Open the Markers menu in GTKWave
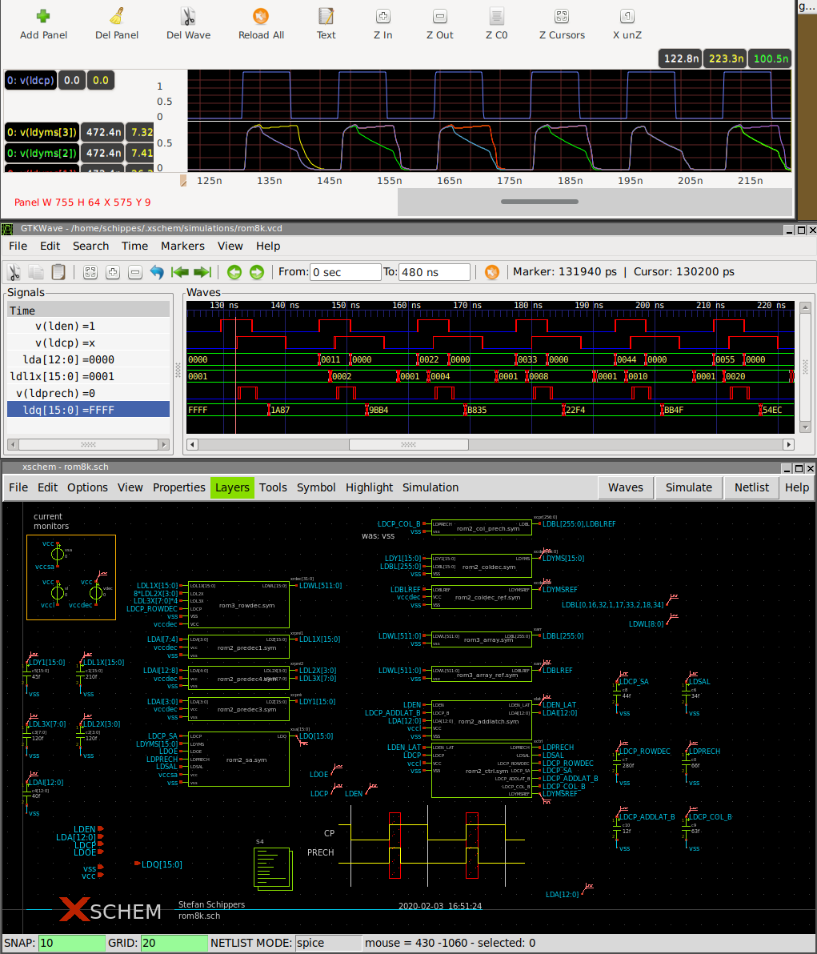Screen dimensions: 817x954 182,246
